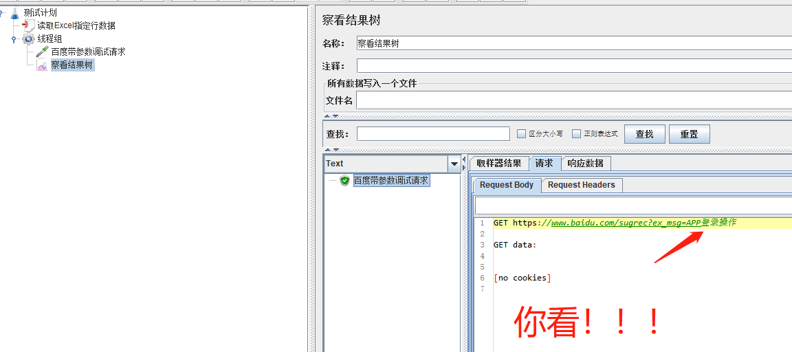The image size is (792, 352).
Task: Select the 请求 tab
Action: (x=544, y=164)
